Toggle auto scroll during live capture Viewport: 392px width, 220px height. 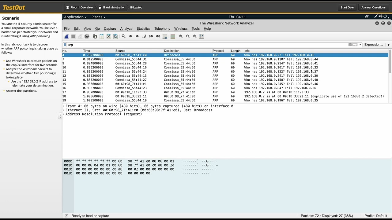click(165, 36)
